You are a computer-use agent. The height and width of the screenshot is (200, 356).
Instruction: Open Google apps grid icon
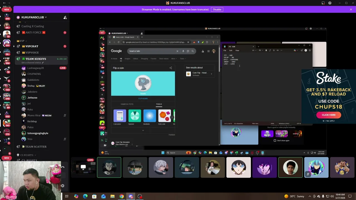tap(208, 51)
